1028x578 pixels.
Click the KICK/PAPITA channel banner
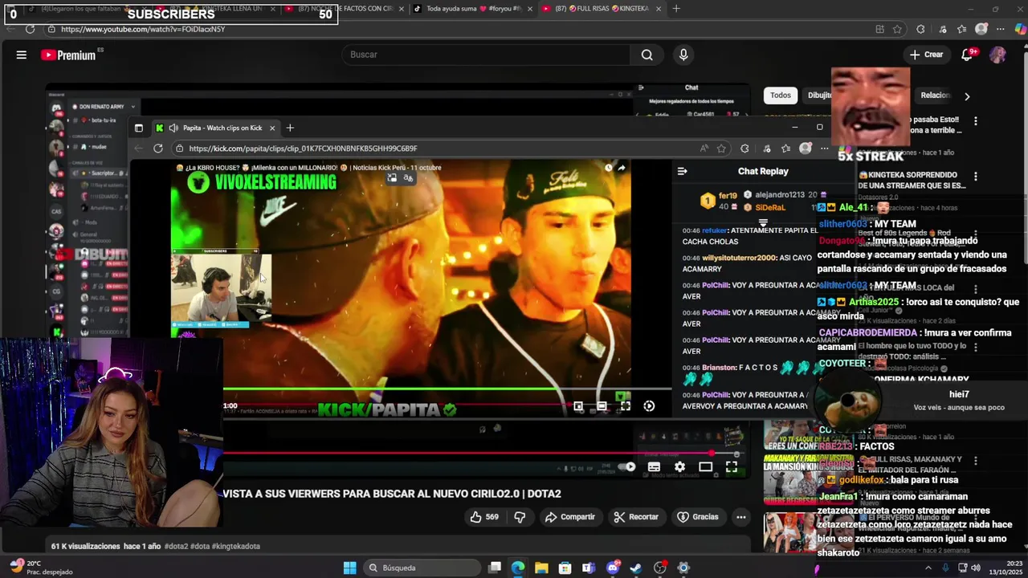[x=386, y=409]
